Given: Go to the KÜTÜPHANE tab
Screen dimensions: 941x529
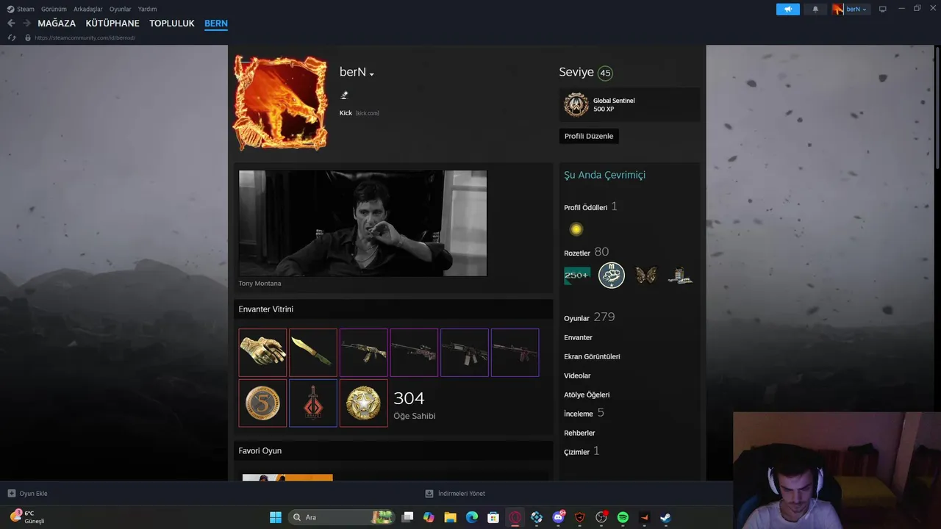Looking at the screenshot, I should click(x=112, y=24).
